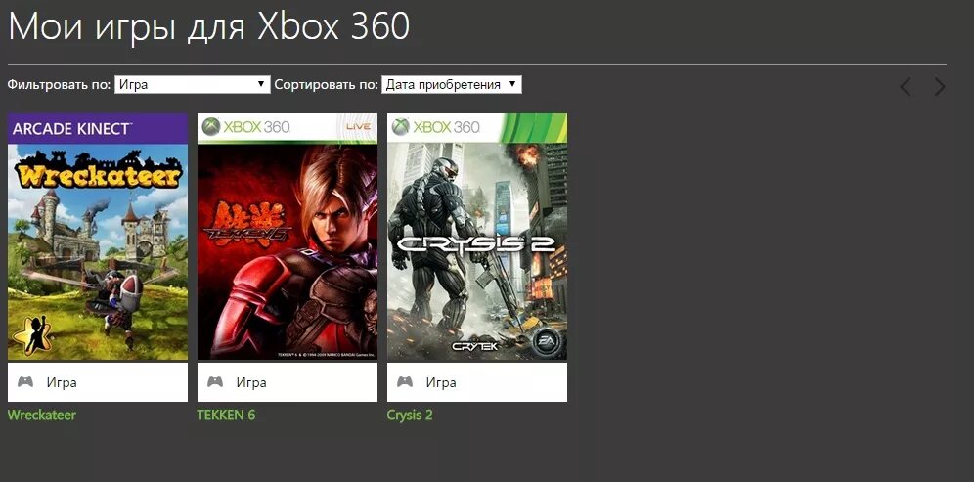Select the Wreckateer cover thumbnail
Viewport: 974px width, 482px height.
click(98, 237)
